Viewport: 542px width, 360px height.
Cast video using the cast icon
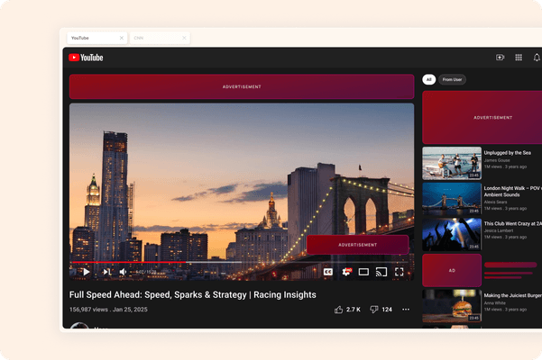point(381,271)
